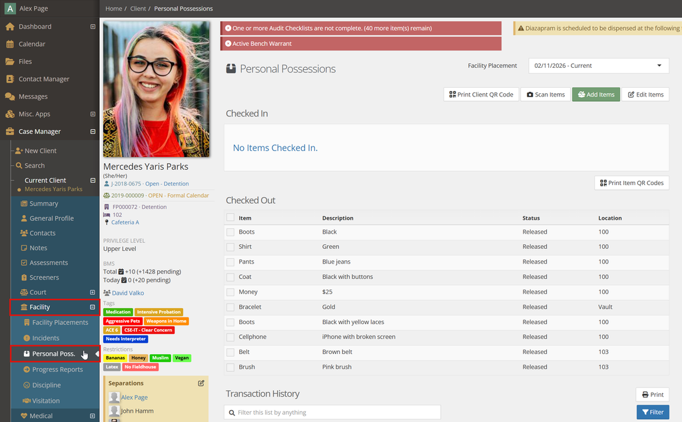Go to Client breadcrumb

138,8
